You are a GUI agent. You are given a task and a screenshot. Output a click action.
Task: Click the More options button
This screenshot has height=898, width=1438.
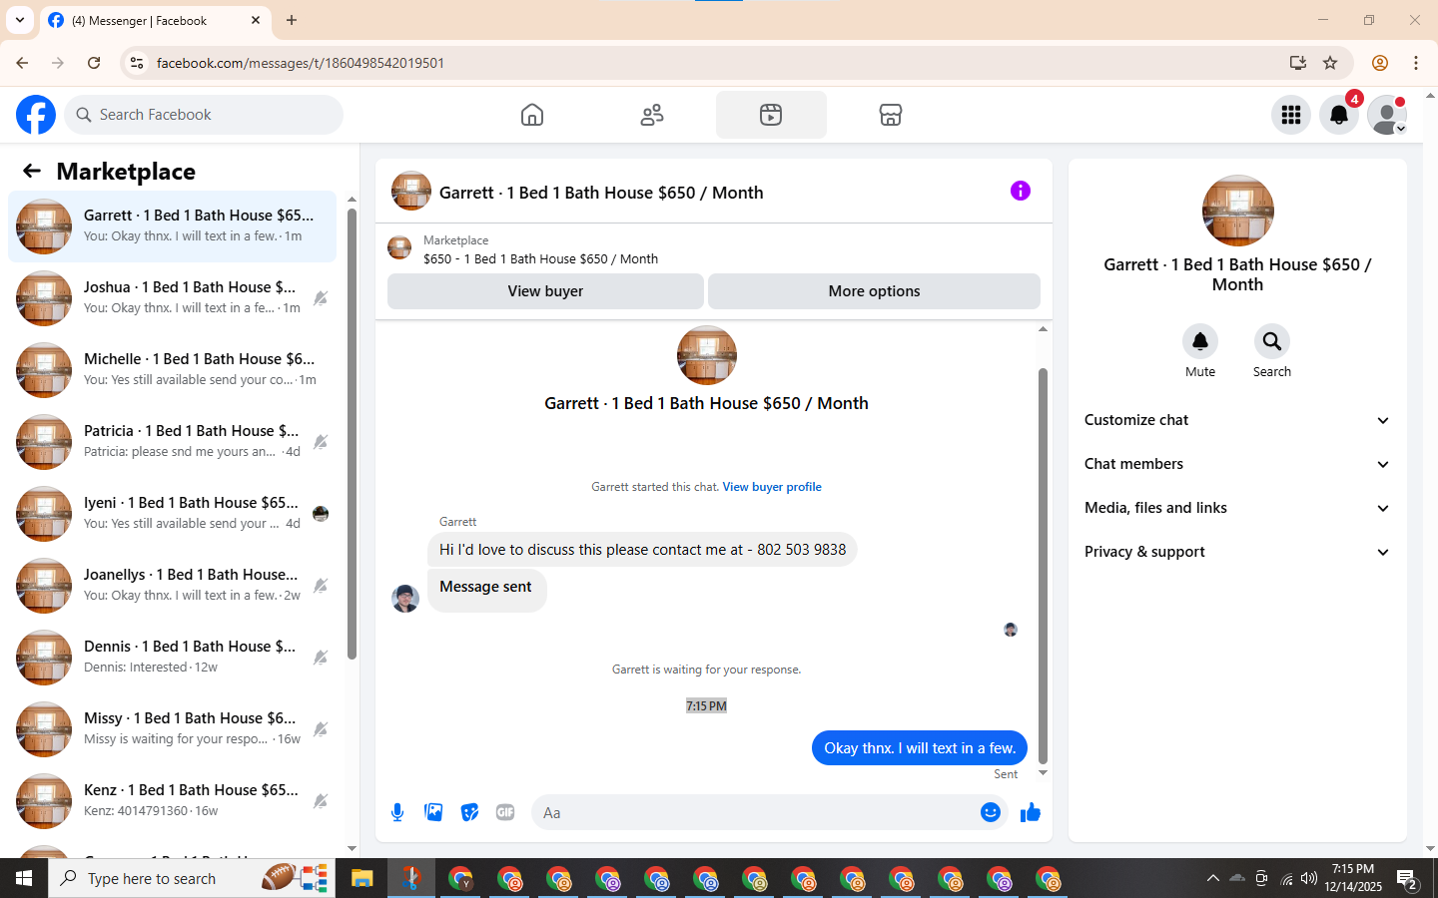click(x=874, y=291)
